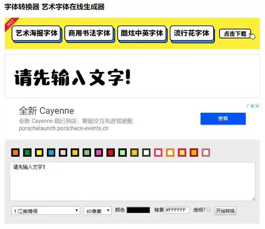Select the 酷炫中英字体 banner button
The image size is (265, 229).
(x=142, y=34)
